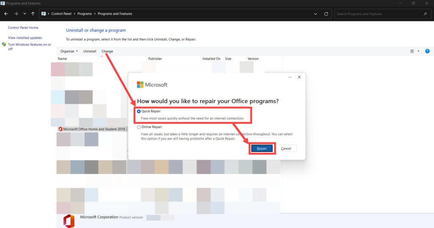Click the Search Programs and Features box

point(382,14)
